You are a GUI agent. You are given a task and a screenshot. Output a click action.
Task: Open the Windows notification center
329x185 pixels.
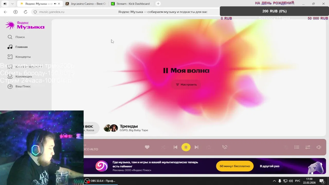pyautogui.click(x=322, y=181)
